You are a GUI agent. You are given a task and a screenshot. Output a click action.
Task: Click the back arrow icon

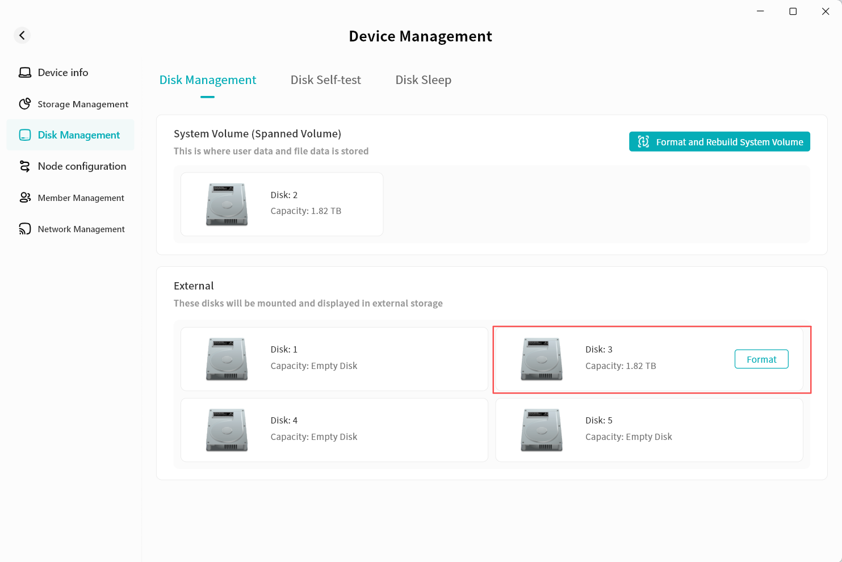pos(22,35)
